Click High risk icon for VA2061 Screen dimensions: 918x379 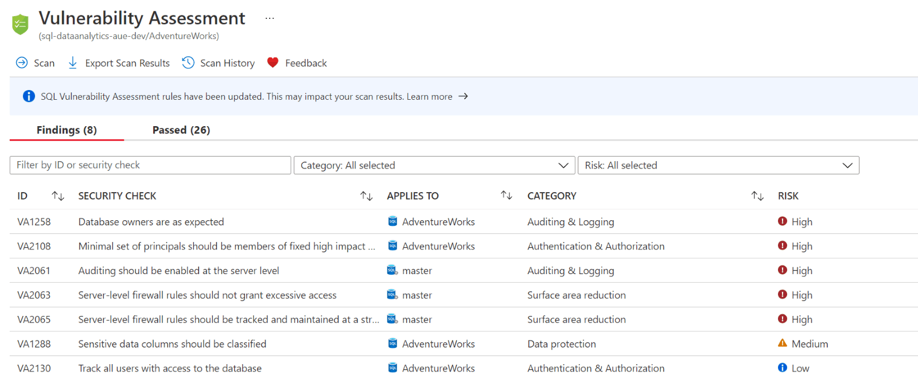pyautogui.click(x=783, y=270)
